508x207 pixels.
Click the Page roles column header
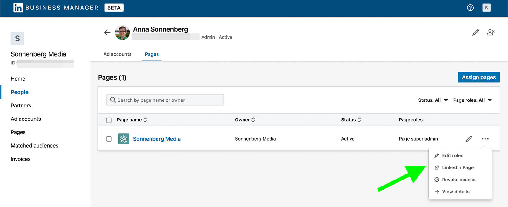(411, 120)
